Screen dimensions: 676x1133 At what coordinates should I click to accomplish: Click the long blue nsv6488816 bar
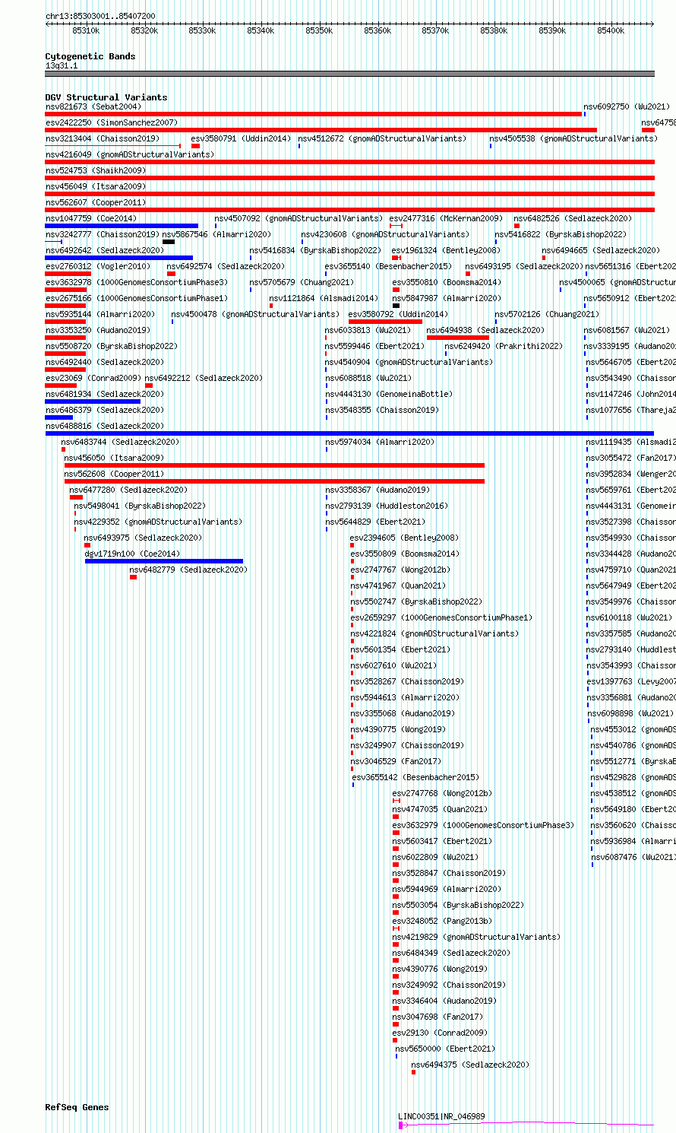click(349, 433)
